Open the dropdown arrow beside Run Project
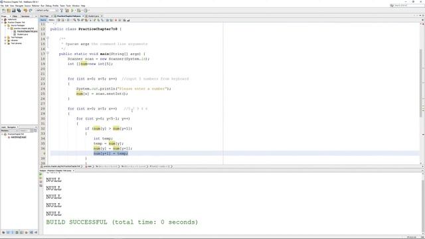 75,11
